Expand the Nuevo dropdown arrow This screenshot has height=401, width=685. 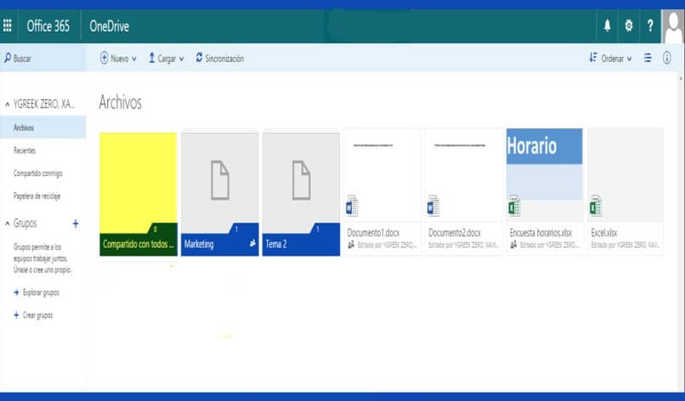pos(134,59)
